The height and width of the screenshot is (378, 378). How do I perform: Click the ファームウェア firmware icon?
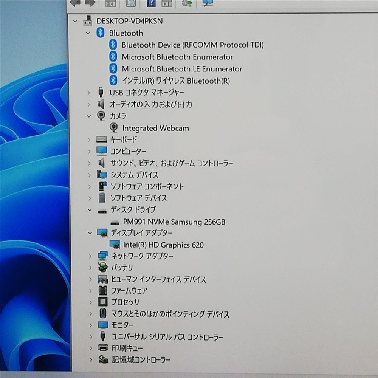click(103, 290)
